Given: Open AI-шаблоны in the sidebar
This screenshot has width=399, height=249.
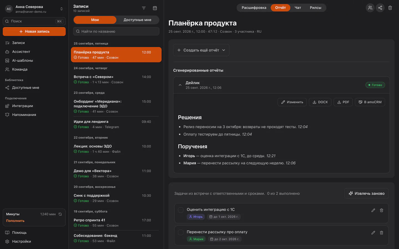Looking at the screenshot, I should (x=34, y=61).
